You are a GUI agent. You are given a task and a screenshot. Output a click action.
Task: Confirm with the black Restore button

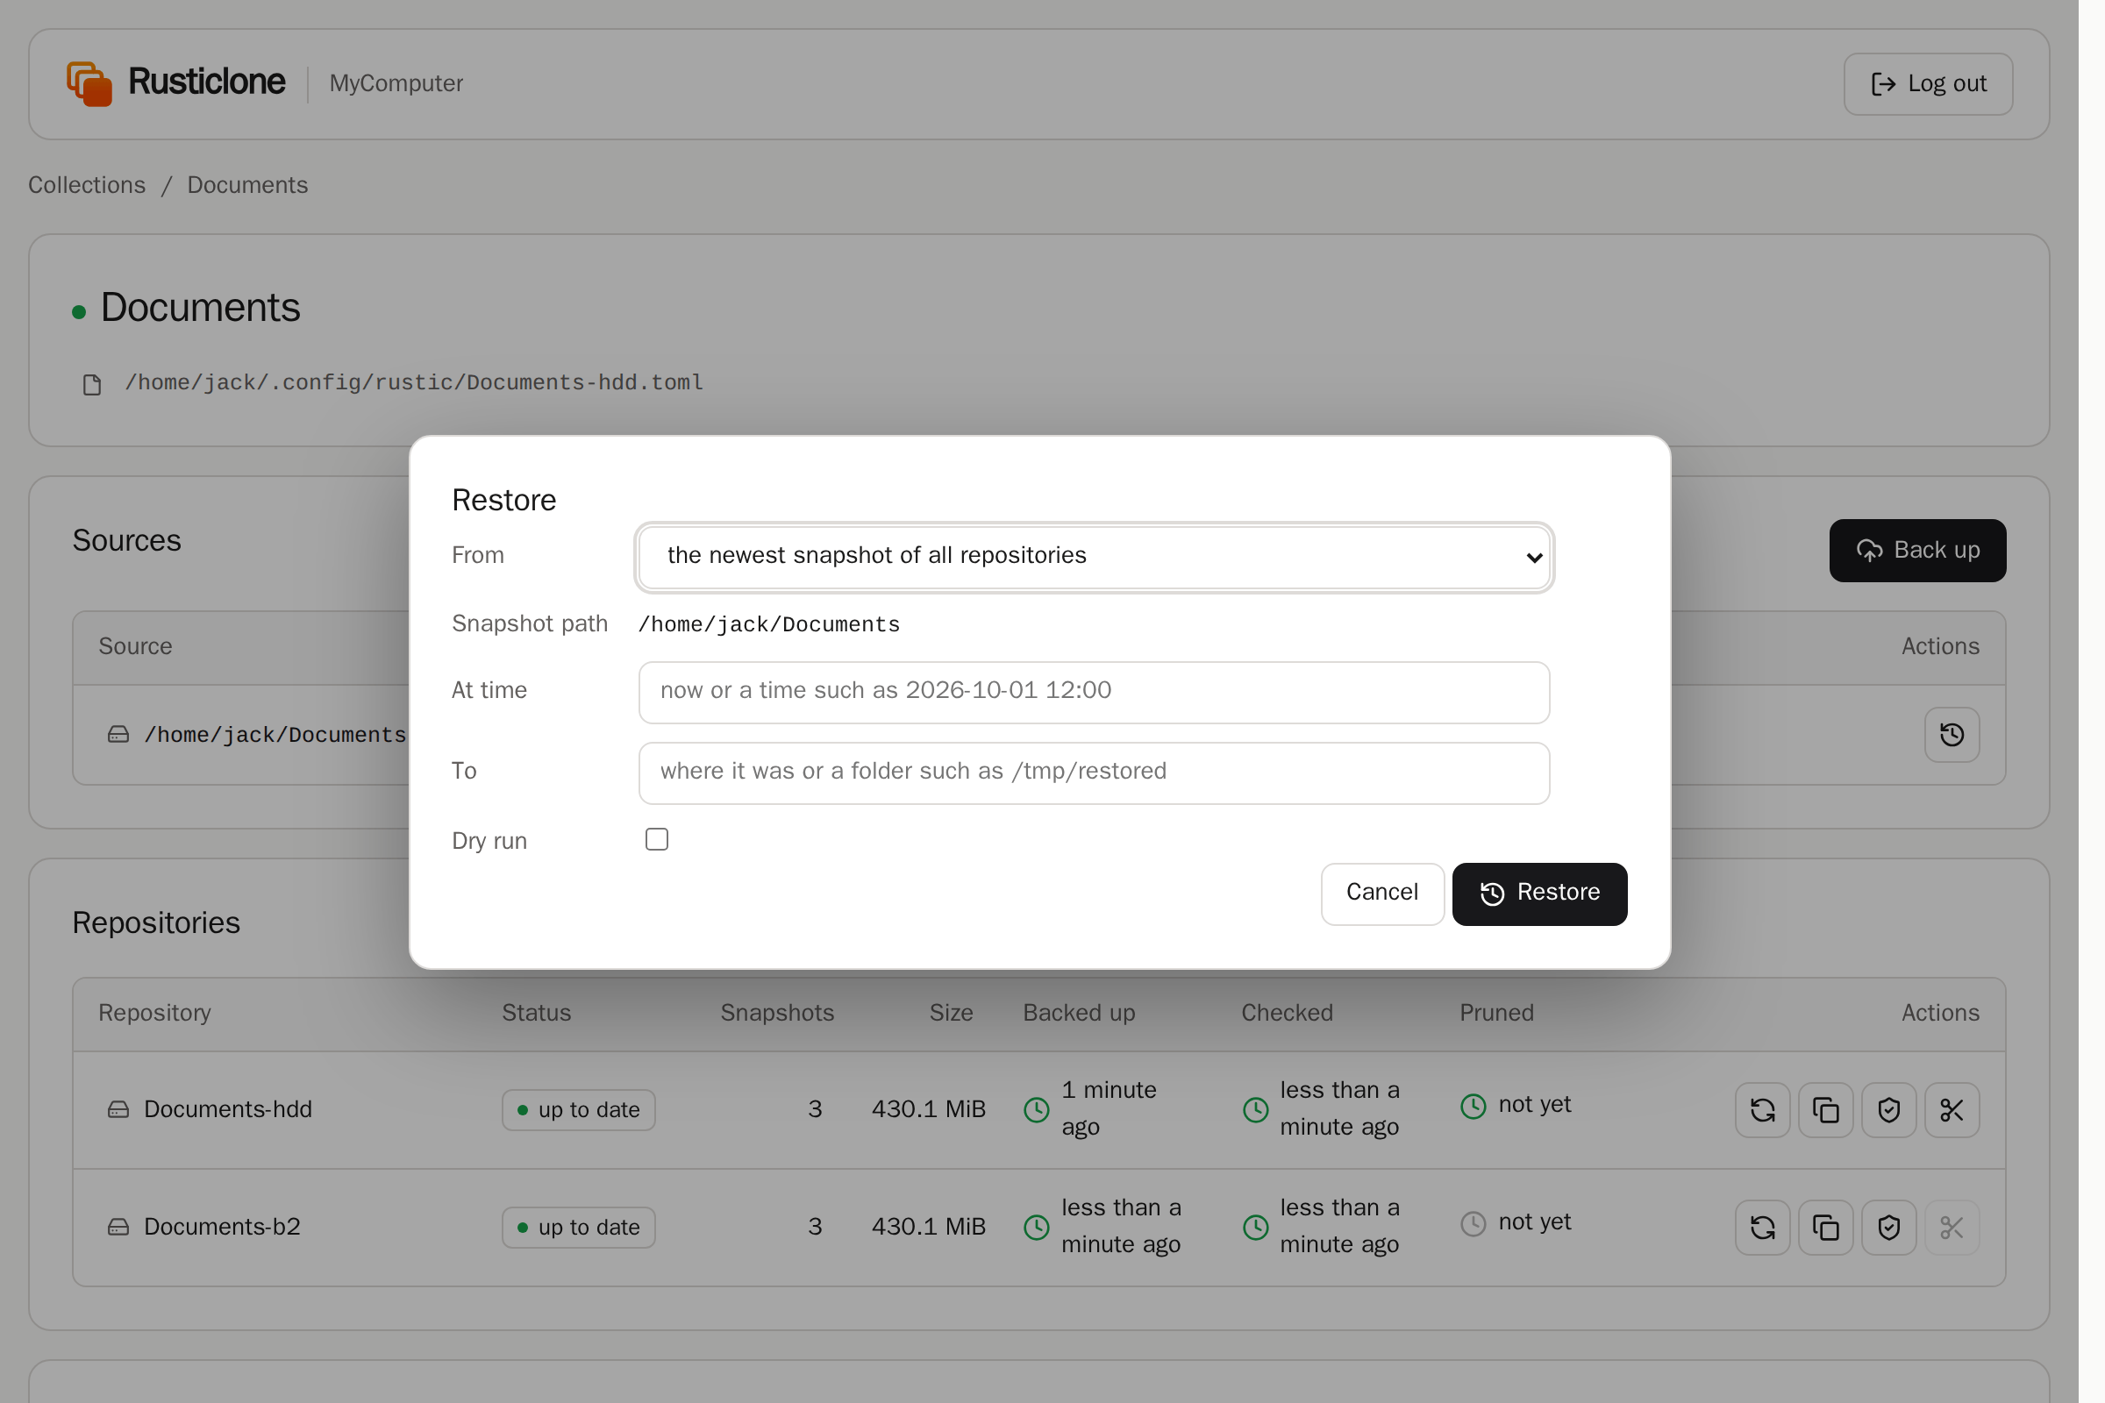pyautogui.click(x=1539, y=893)
